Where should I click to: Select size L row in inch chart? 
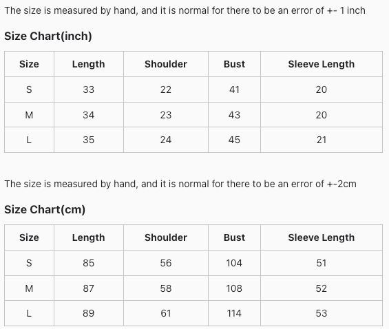193,140
